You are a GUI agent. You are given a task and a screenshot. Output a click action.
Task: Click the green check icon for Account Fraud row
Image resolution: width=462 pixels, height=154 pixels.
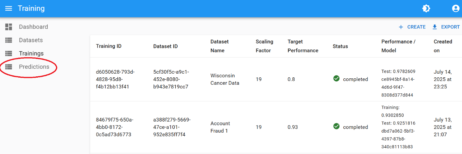[337, 127]
